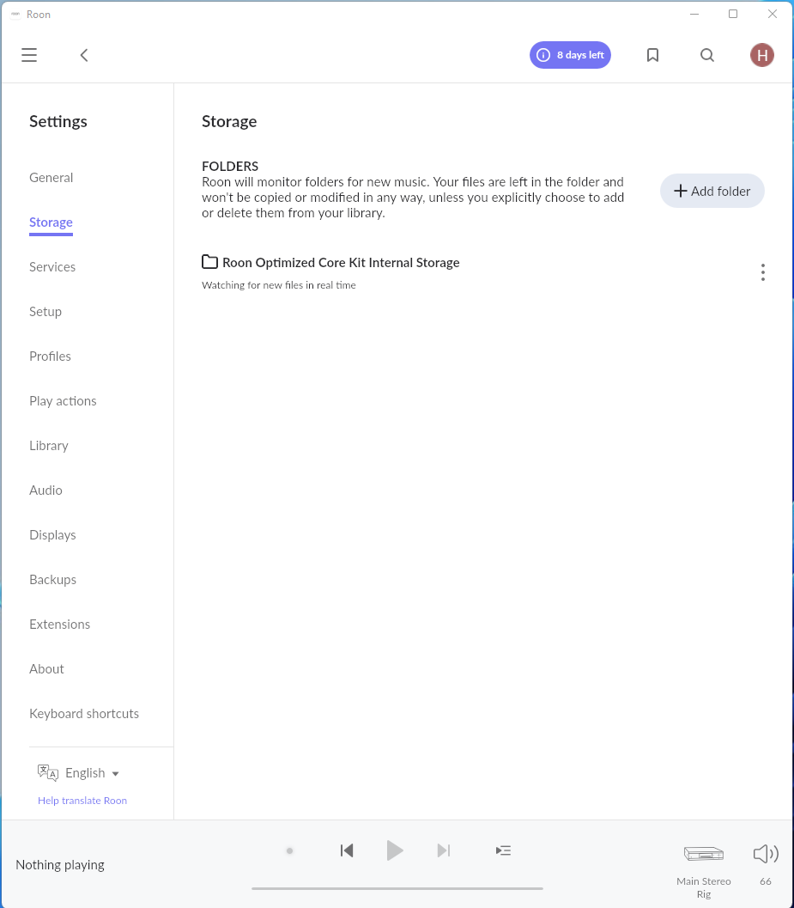Switch to the Audio settings tab

click(x=45, y=491)
